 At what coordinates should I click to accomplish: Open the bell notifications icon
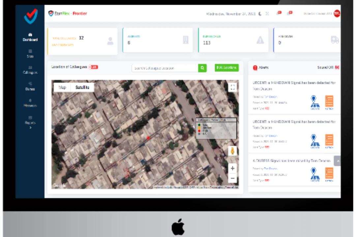[x=279, y=13]
